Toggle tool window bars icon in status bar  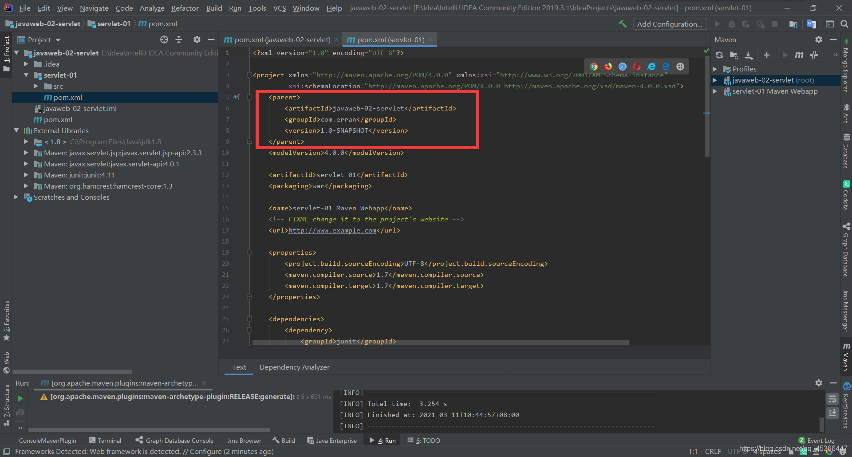click(x=7, y=451)
